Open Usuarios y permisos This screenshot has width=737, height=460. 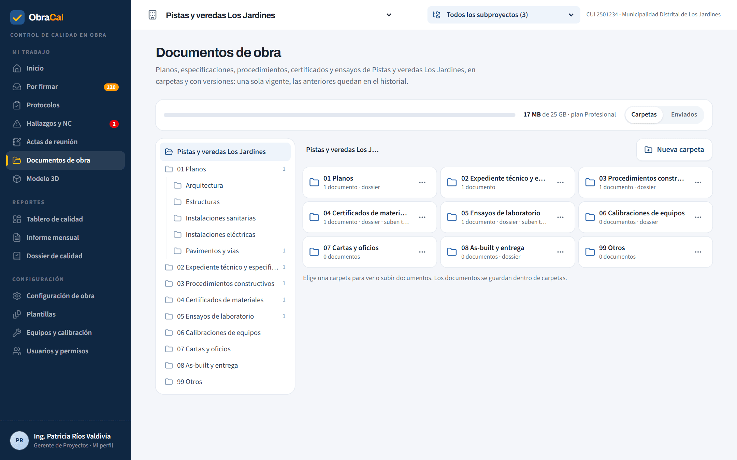click(x=66, y=351)
